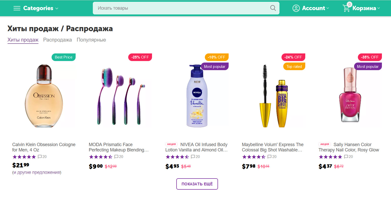Viewport: 391px width, 197px height.
Task: Click the search magnifier icon
Action: click(273, 8)
